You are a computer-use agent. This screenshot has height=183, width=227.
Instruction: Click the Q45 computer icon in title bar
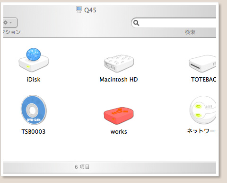(79, 9)
